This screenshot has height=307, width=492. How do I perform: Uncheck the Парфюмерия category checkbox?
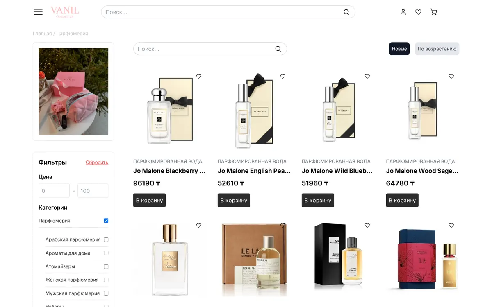[106, 221]
